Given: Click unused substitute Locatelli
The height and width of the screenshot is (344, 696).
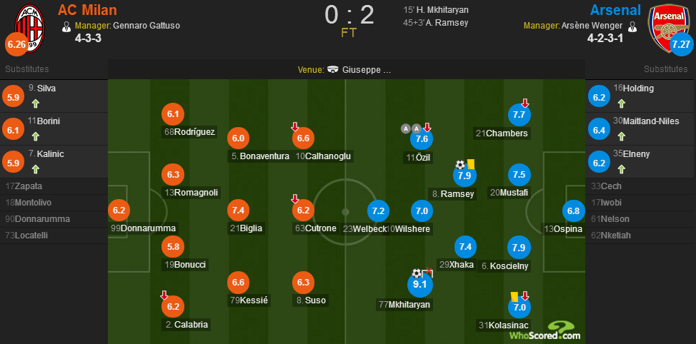Looking at the screenshot, I should 54,236.
